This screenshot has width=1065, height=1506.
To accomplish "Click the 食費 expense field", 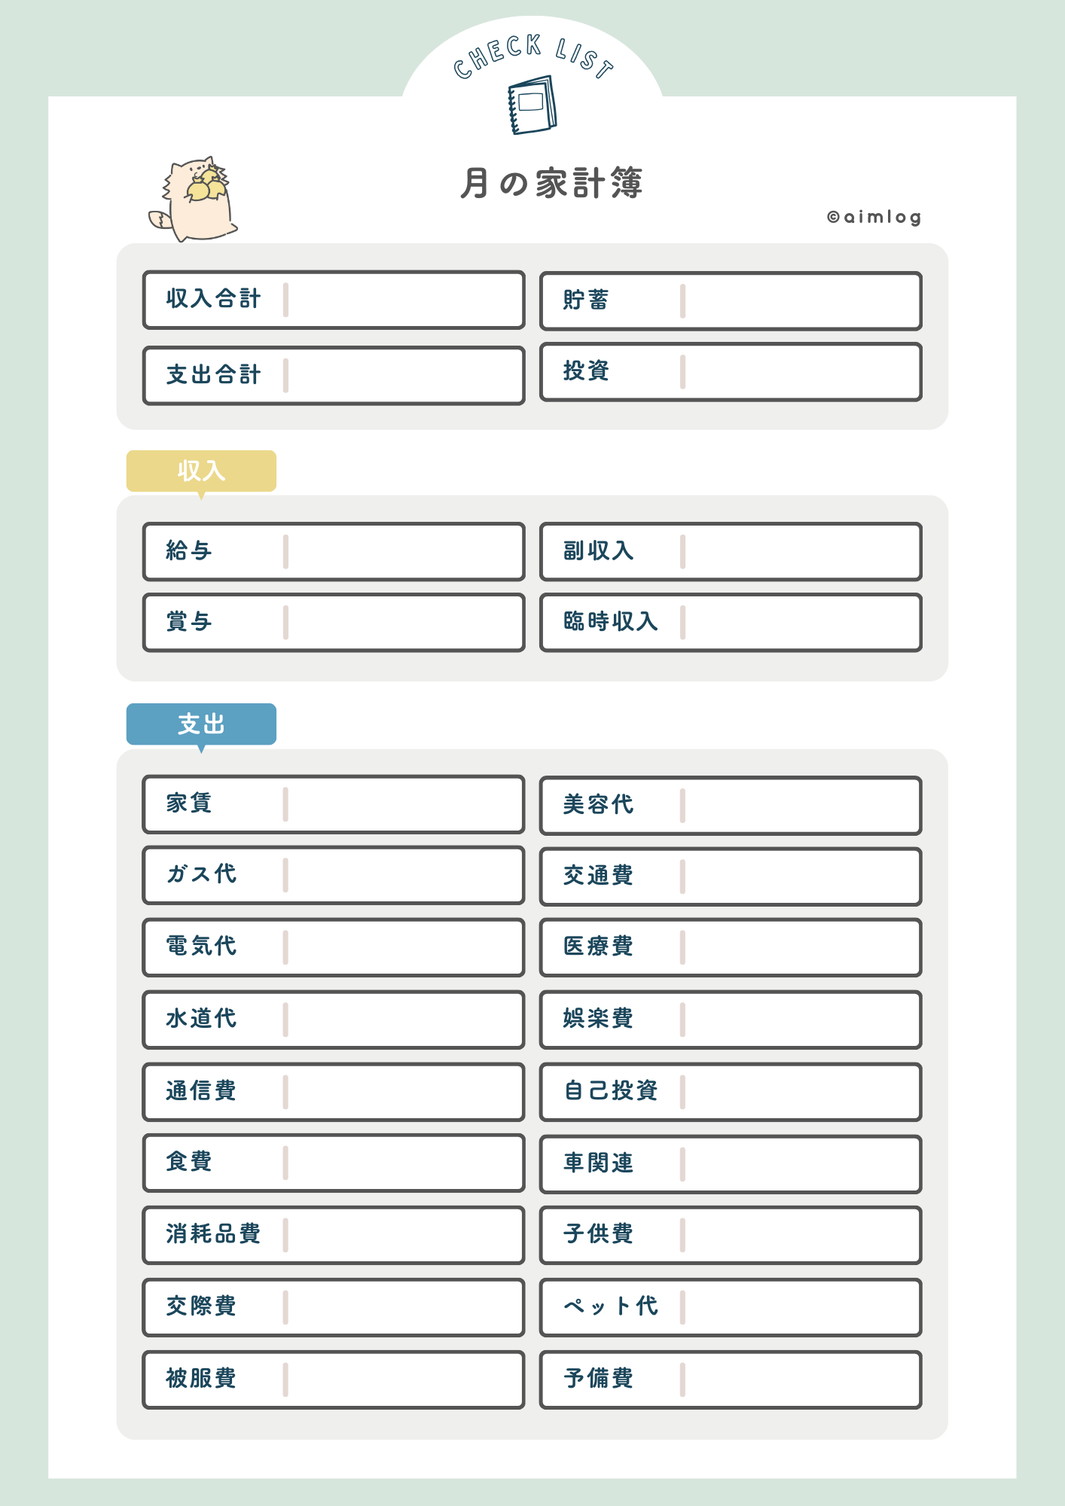I will (403, 1163).
